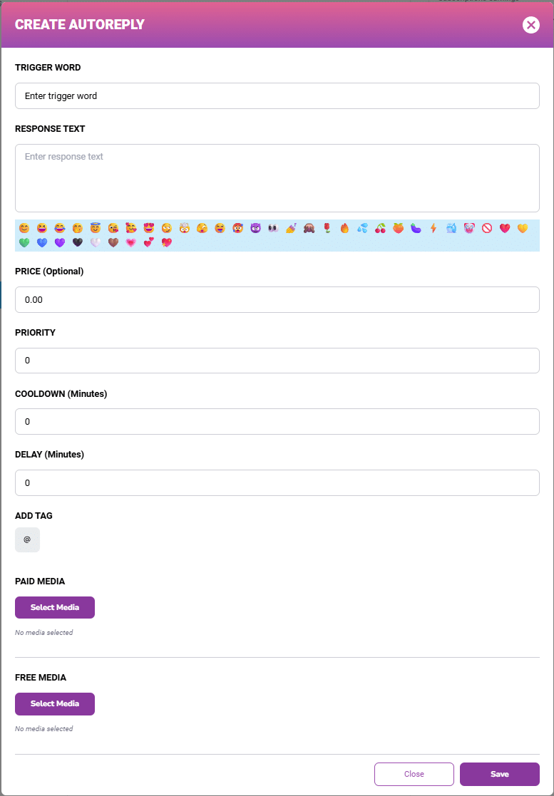Save the autoreply
Viewport: 554px width, 796px height.
(x=499, y=774)
